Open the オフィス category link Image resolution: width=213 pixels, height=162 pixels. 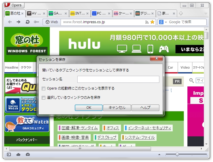pos(113,128)
